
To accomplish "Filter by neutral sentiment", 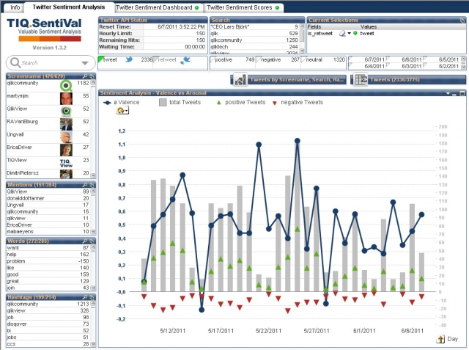I will 323,59.
